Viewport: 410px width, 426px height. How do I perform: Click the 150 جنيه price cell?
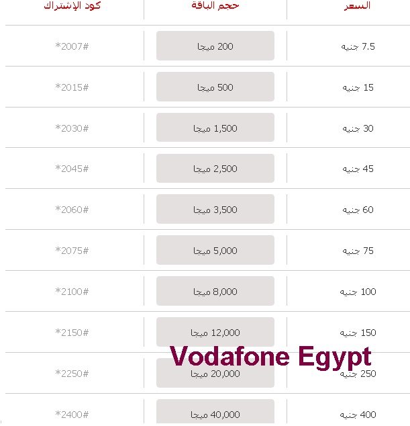(358, 333)
